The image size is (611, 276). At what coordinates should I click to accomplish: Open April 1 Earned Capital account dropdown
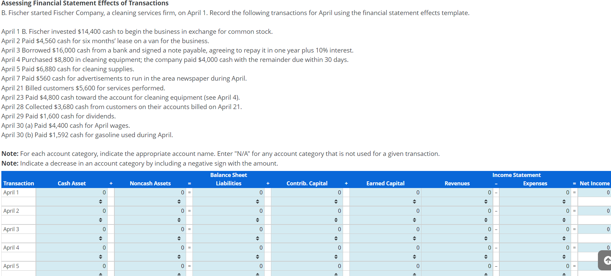[x=385, y=201]
